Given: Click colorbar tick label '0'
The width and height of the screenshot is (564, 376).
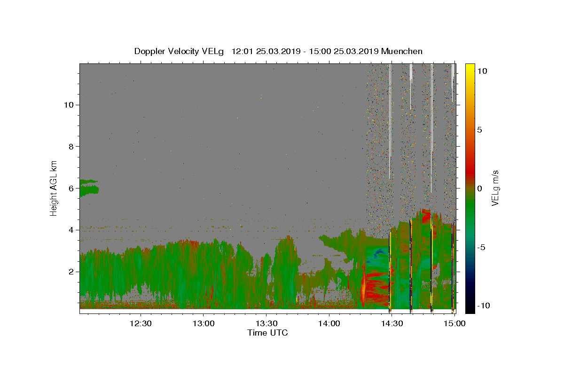Looking at the screenshot, I should (x=479, y=188).
